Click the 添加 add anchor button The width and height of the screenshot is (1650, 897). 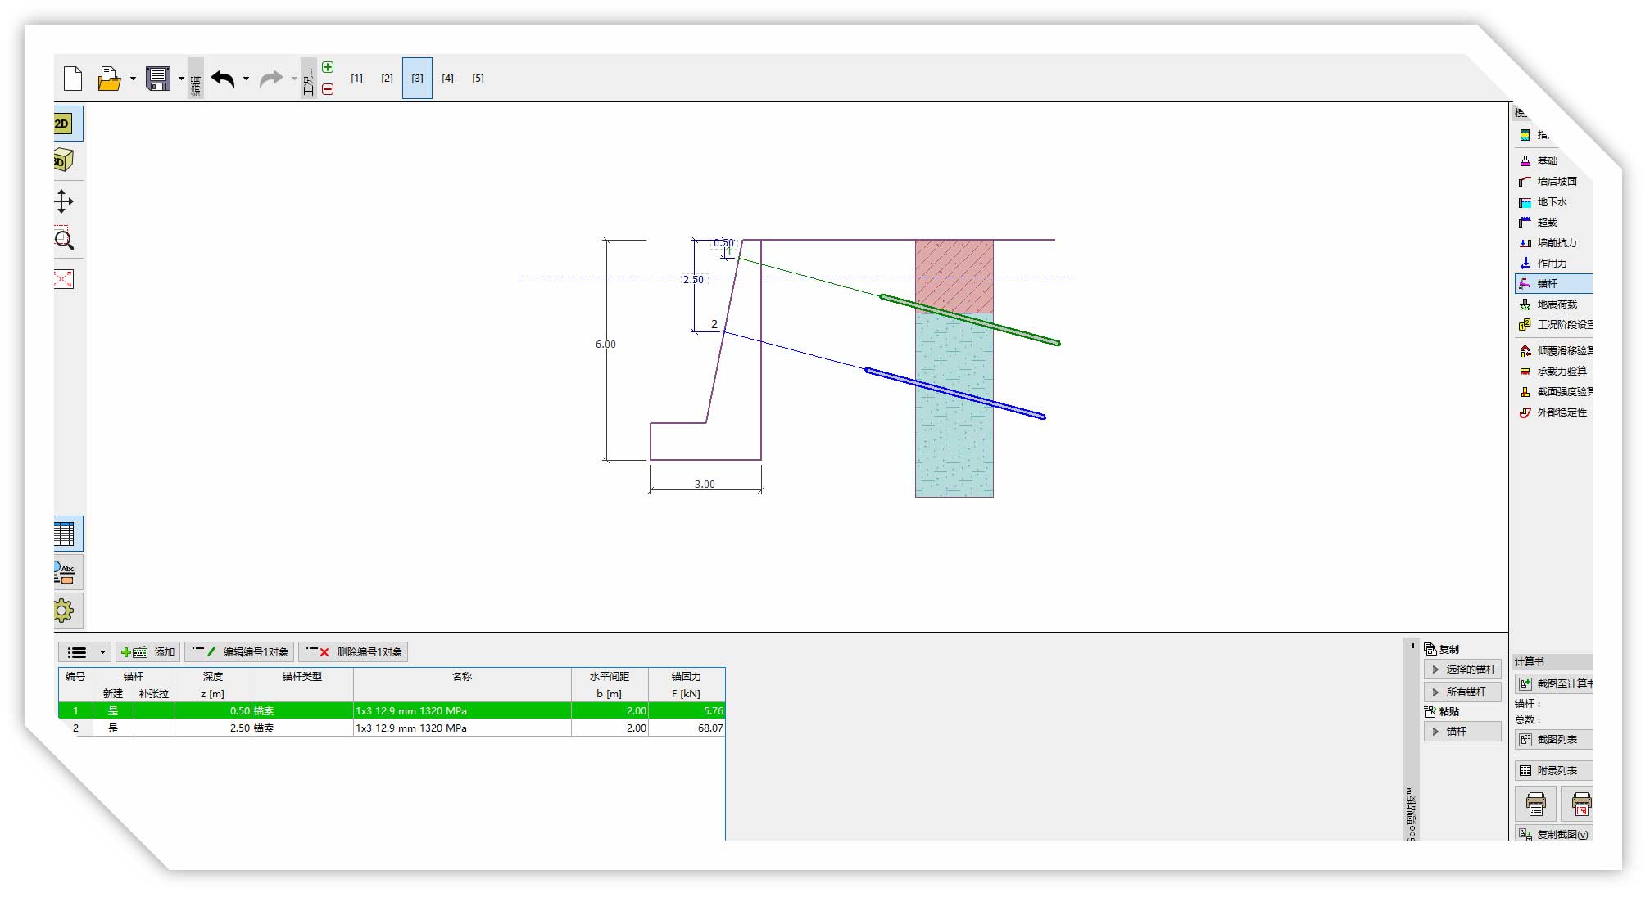point(148,652)
